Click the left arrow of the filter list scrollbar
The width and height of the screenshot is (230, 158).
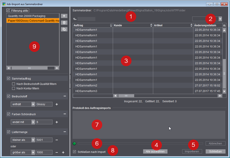click(x=9, y=68)
